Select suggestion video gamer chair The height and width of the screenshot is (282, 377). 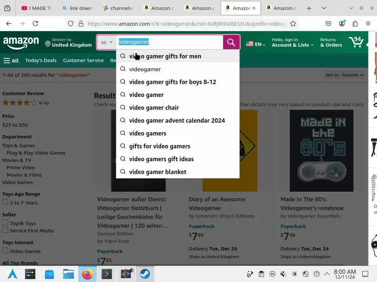178,108
